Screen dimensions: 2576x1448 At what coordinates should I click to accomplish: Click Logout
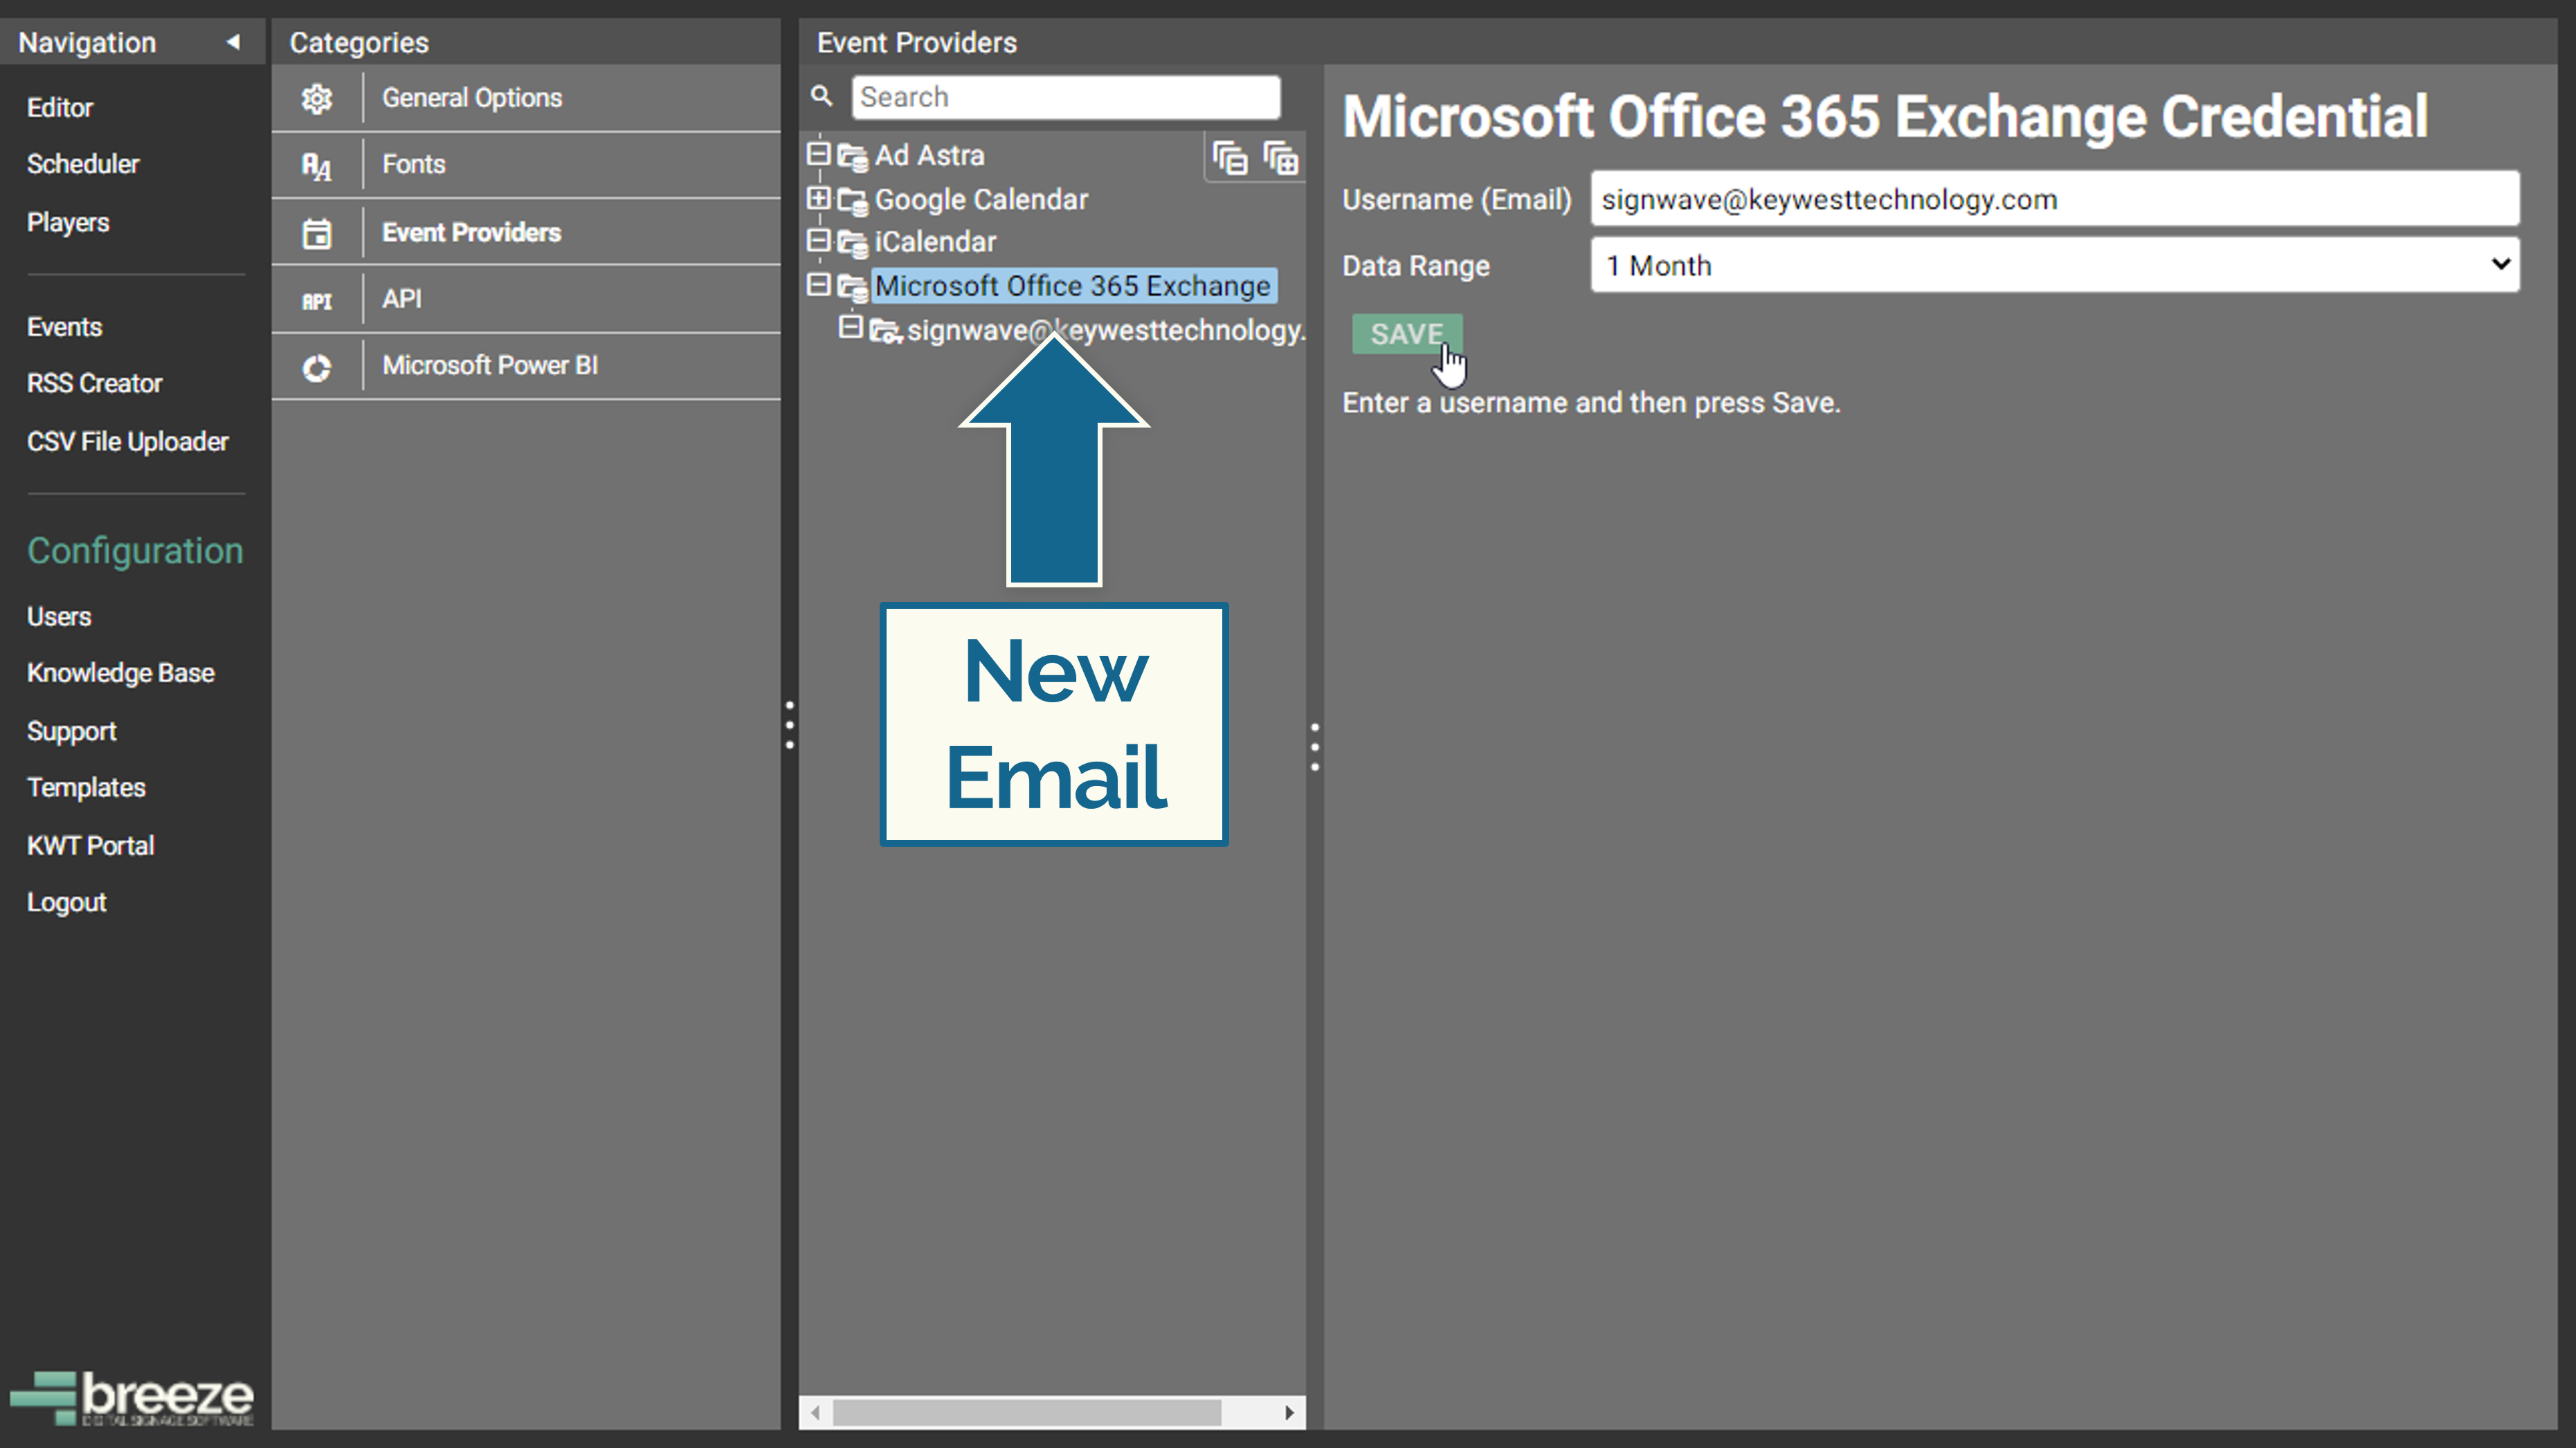click(x=66, y=901)
